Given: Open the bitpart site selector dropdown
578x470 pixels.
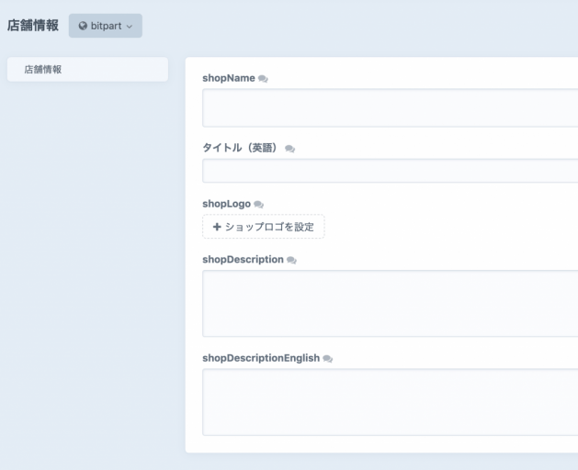Looking at the screenshot, I should (x=106, y=26).
